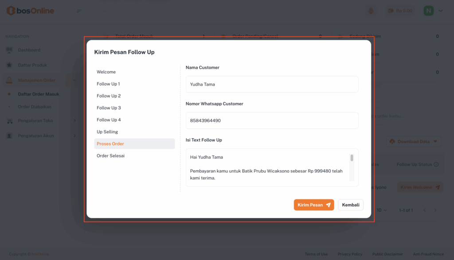Click the Pengaturan Toko store icon
Screen dimensions: 454x260
click(x=9, y=121)
